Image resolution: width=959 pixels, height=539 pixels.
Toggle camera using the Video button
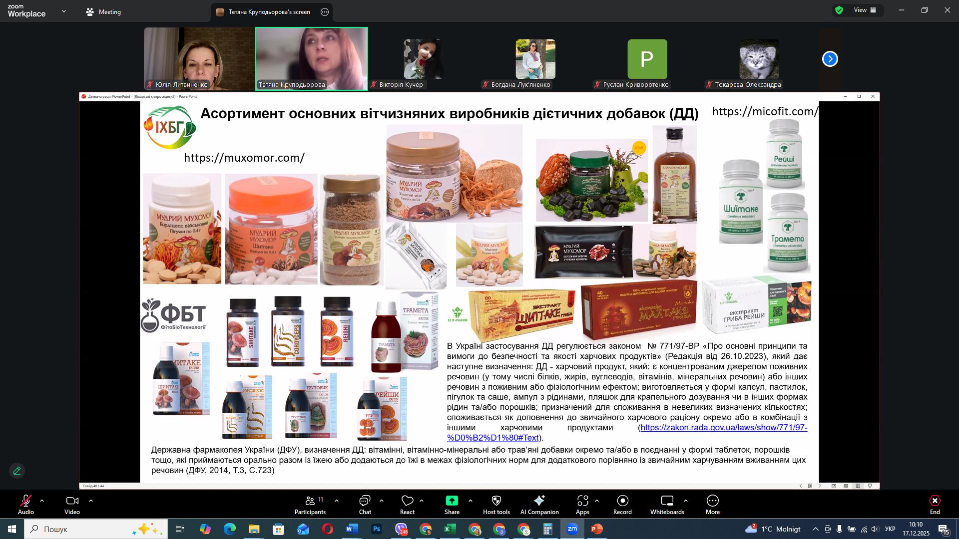pyautogui.click(x=72, y=504)
